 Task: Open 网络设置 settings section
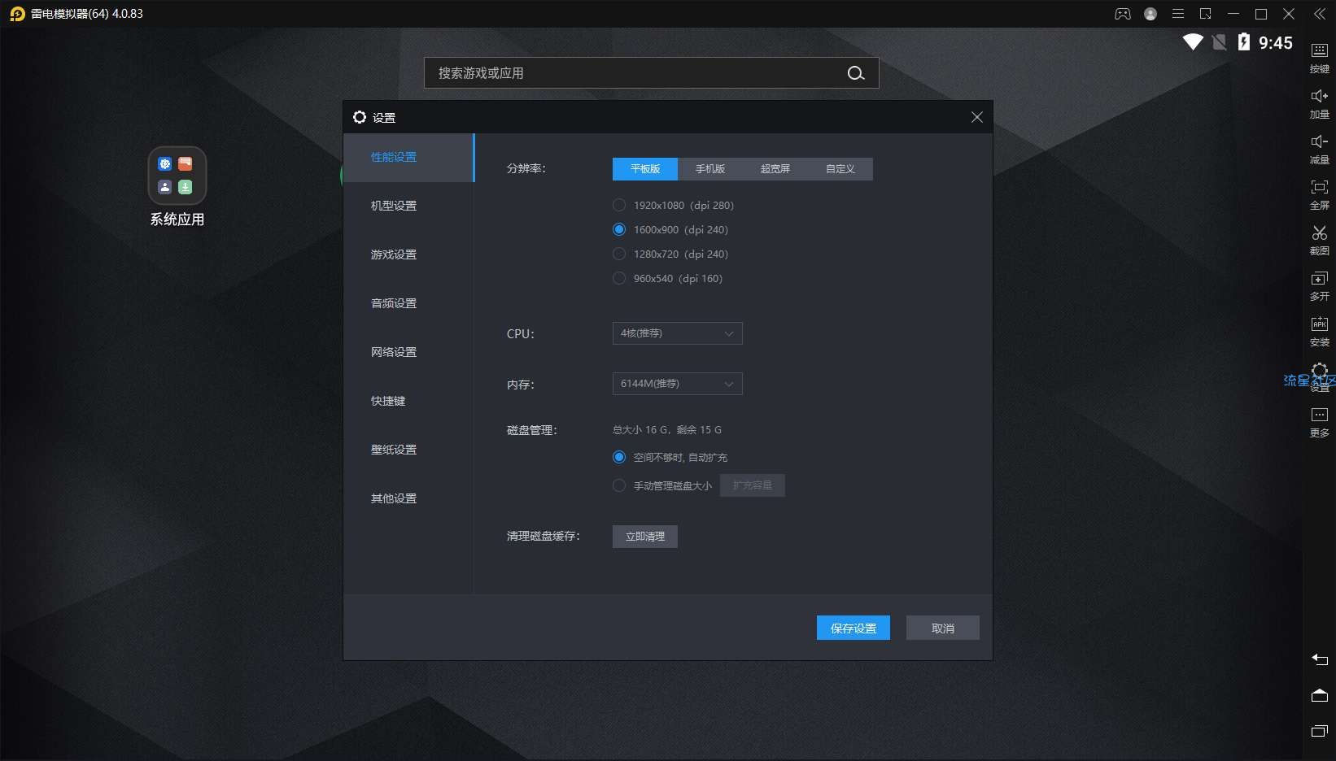408,352
